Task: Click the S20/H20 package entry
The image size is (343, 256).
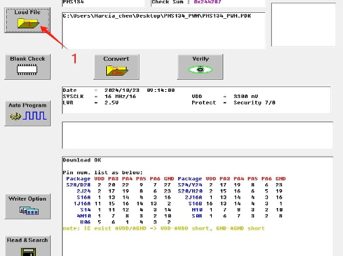Action: click(190, 191)
